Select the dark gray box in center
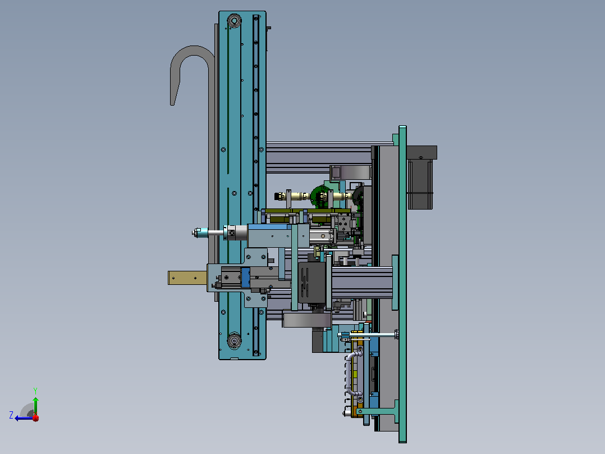Image resolution: width=605 pixels, height=454 pixels. tap(311, 284)
